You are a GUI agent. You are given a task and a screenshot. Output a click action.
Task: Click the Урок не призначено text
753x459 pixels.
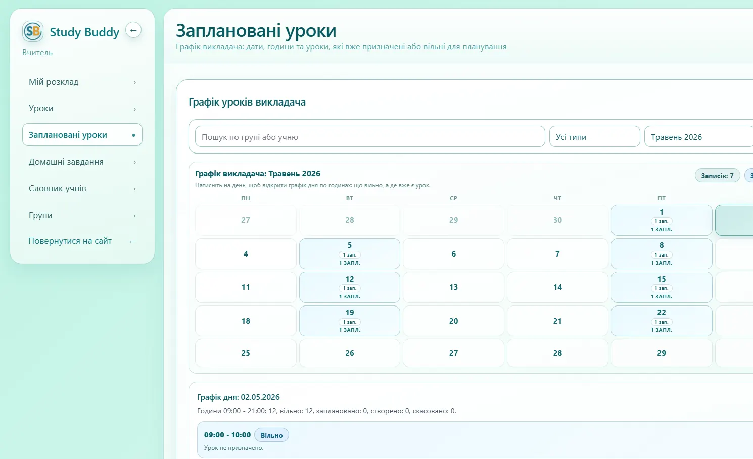pyautogui.click(x=233, y=448)
